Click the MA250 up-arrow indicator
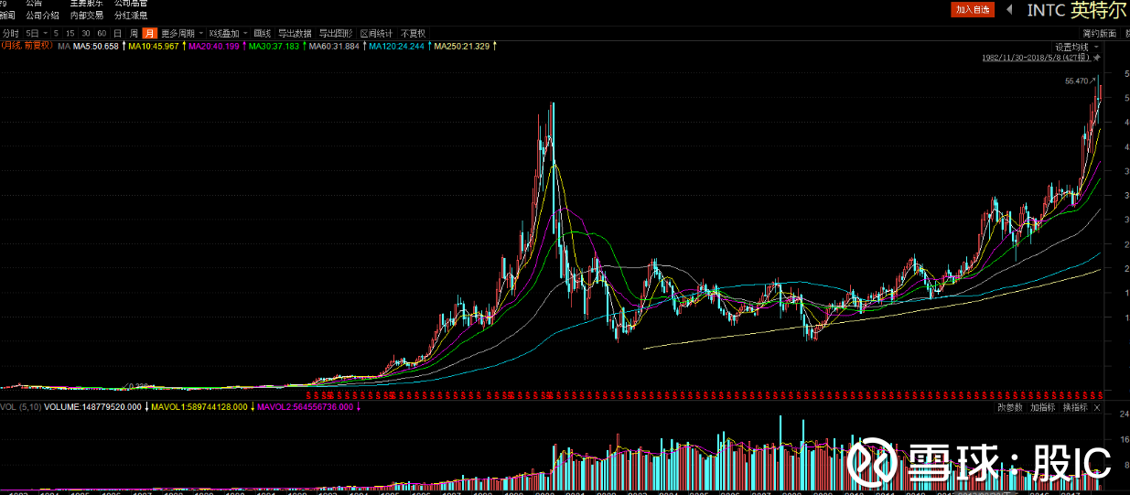This screenshot has height=495, width=1130. (x=495, y=46)
